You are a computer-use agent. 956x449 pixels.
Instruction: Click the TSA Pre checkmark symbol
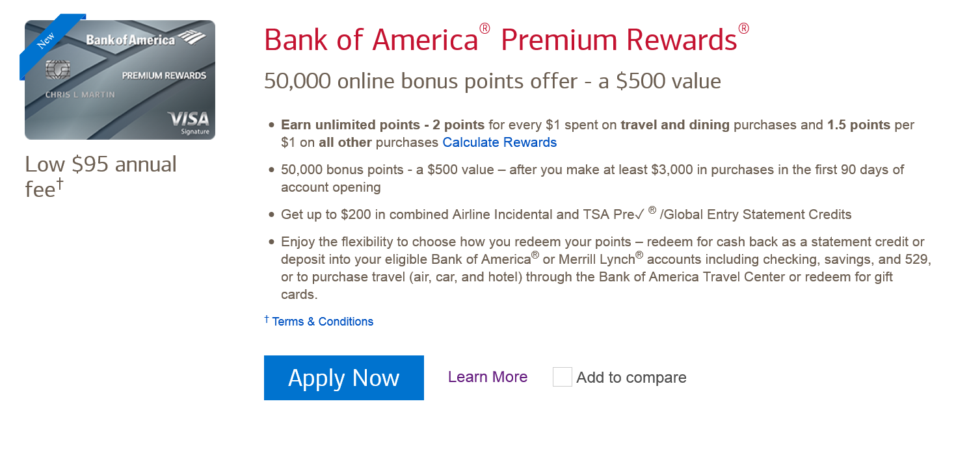coord(638,214)
